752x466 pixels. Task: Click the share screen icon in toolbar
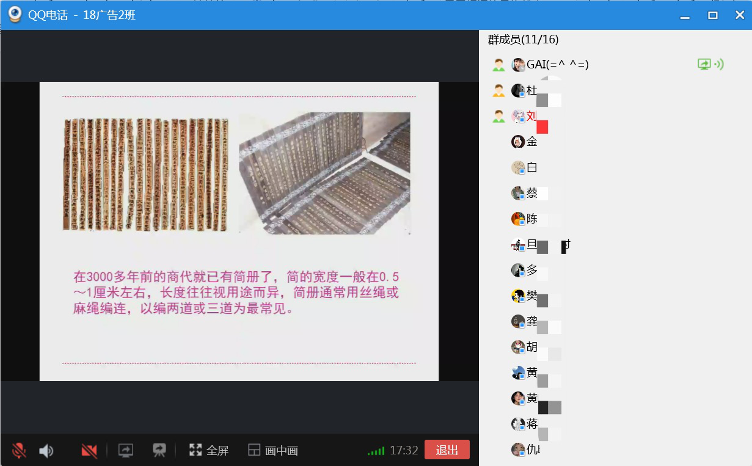pos(126,451)
